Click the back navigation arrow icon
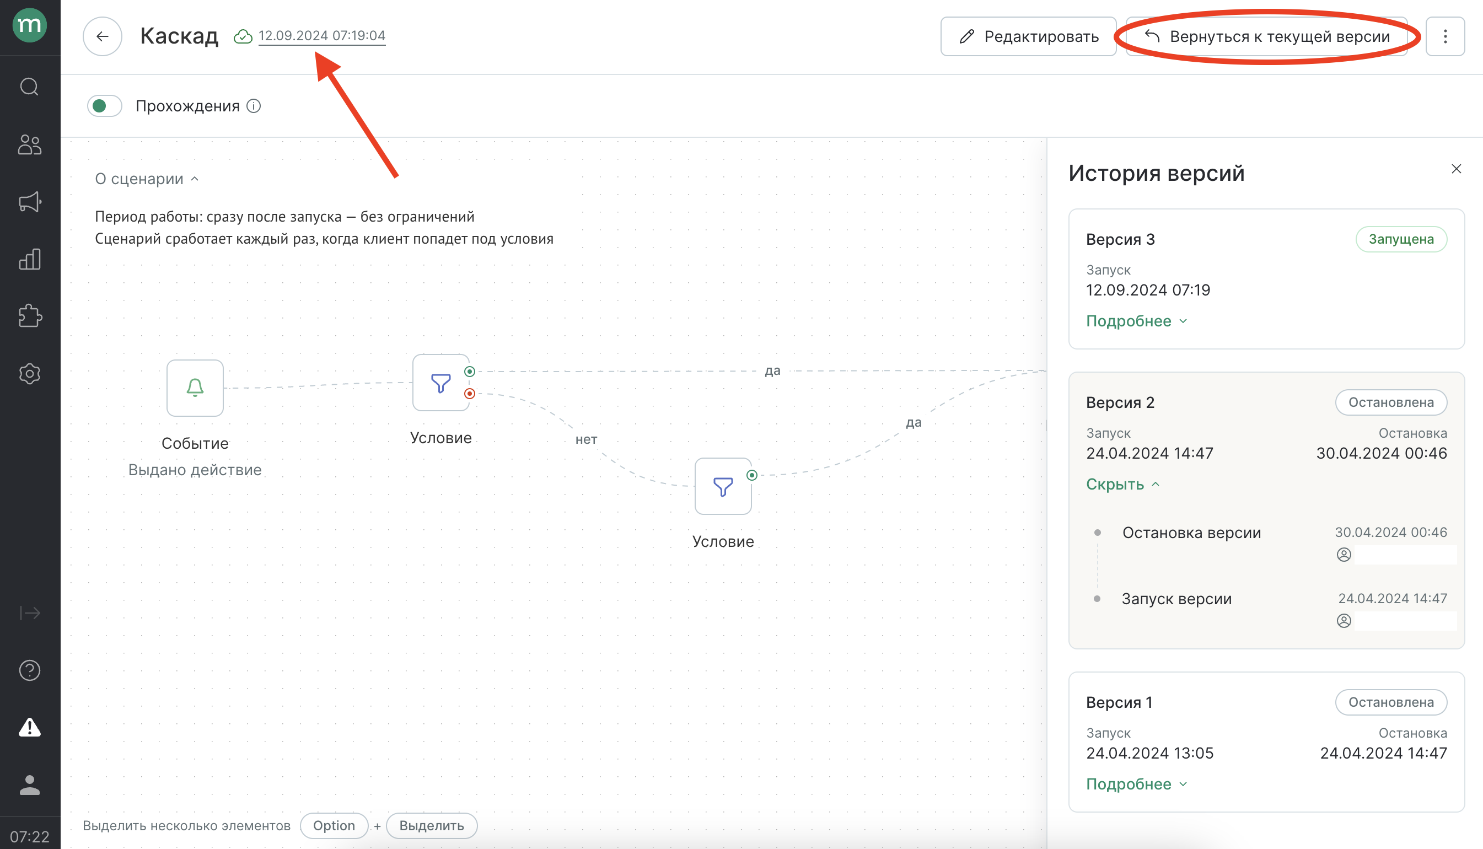 coord(102,36)
